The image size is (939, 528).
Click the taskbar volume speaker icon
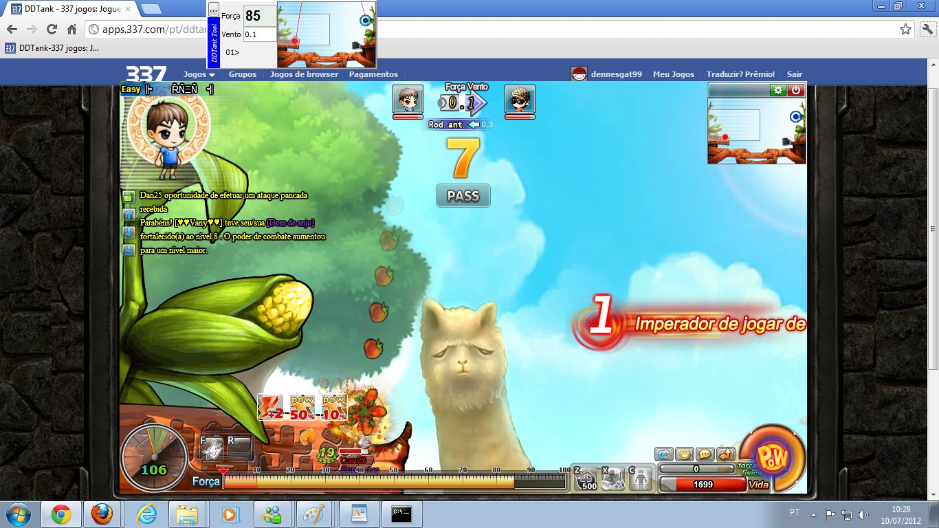pos(863,514)
